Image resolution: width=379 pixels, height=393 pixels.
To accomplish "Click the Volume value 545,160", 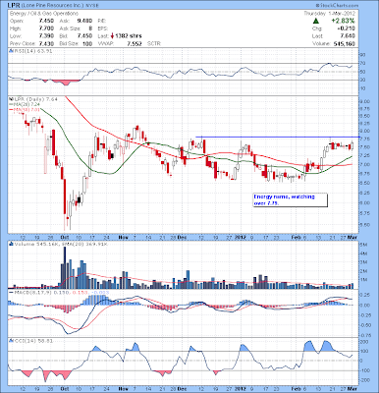I will 345,43.
